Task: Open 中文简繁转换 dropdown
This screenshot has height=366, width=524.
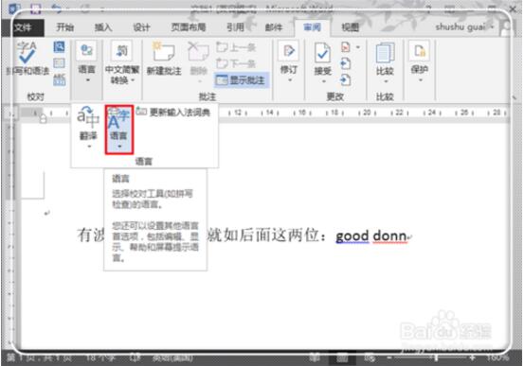Action: (122, 62)
